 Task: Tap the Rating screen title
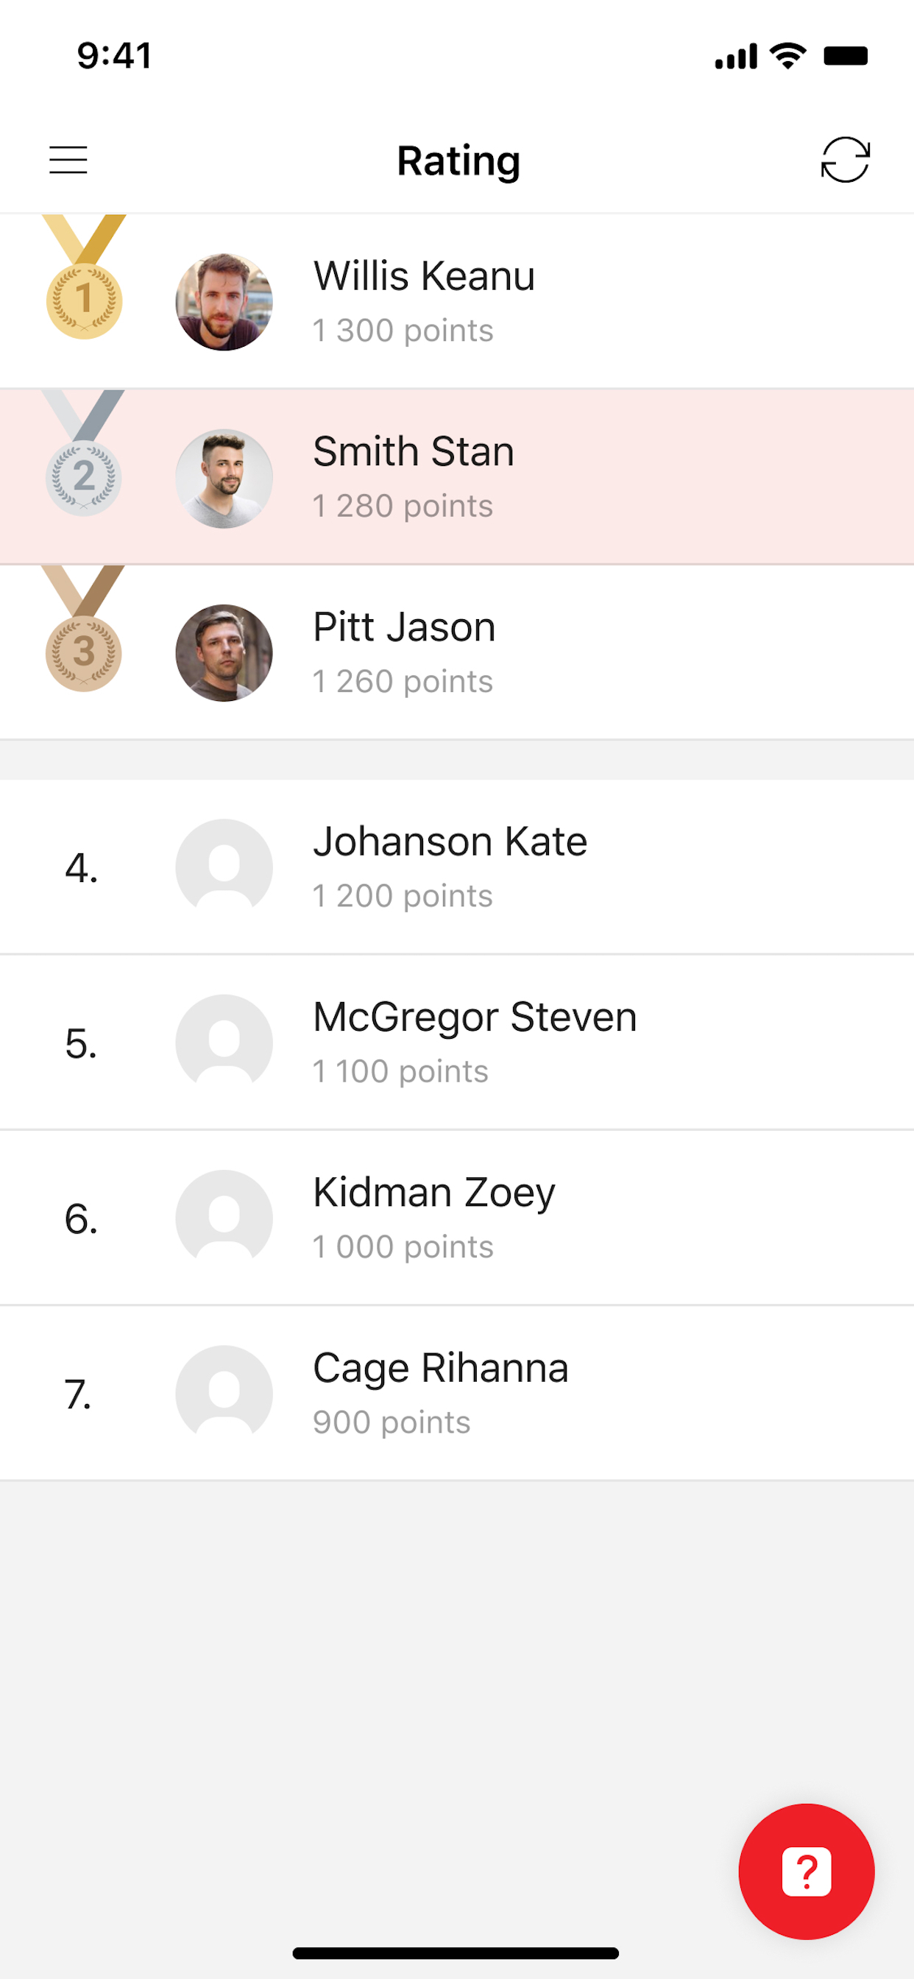pos(458,161)
